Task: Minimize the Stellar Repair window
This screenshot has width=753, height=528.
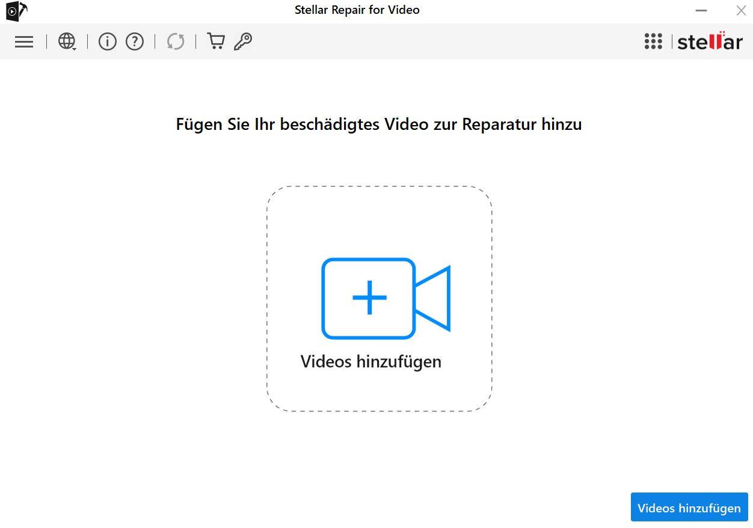Action: coord(701,10)
